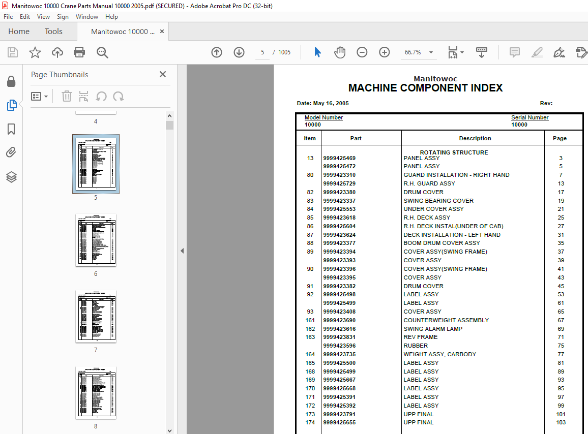This screenshot has width=588, height=434.
Task: Rotate page clockwise
Action: (119, 97)
